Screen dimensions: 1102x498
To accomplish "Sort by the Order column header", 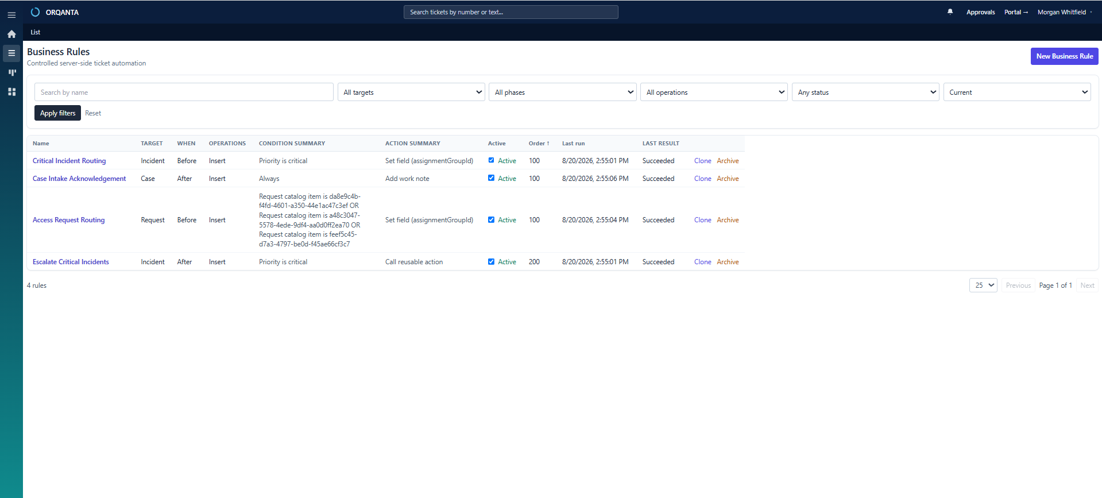I will tap(539, 143).
